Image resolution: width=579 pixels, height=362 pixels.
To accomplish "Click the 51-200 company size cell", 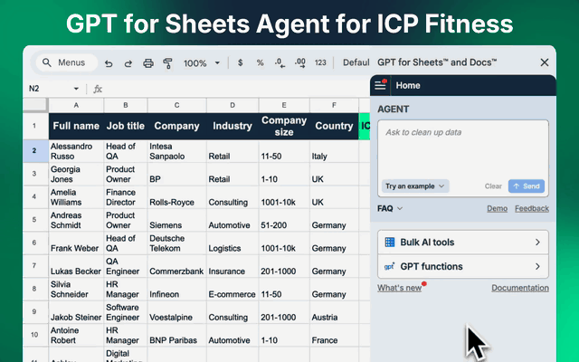I will 284,220.
